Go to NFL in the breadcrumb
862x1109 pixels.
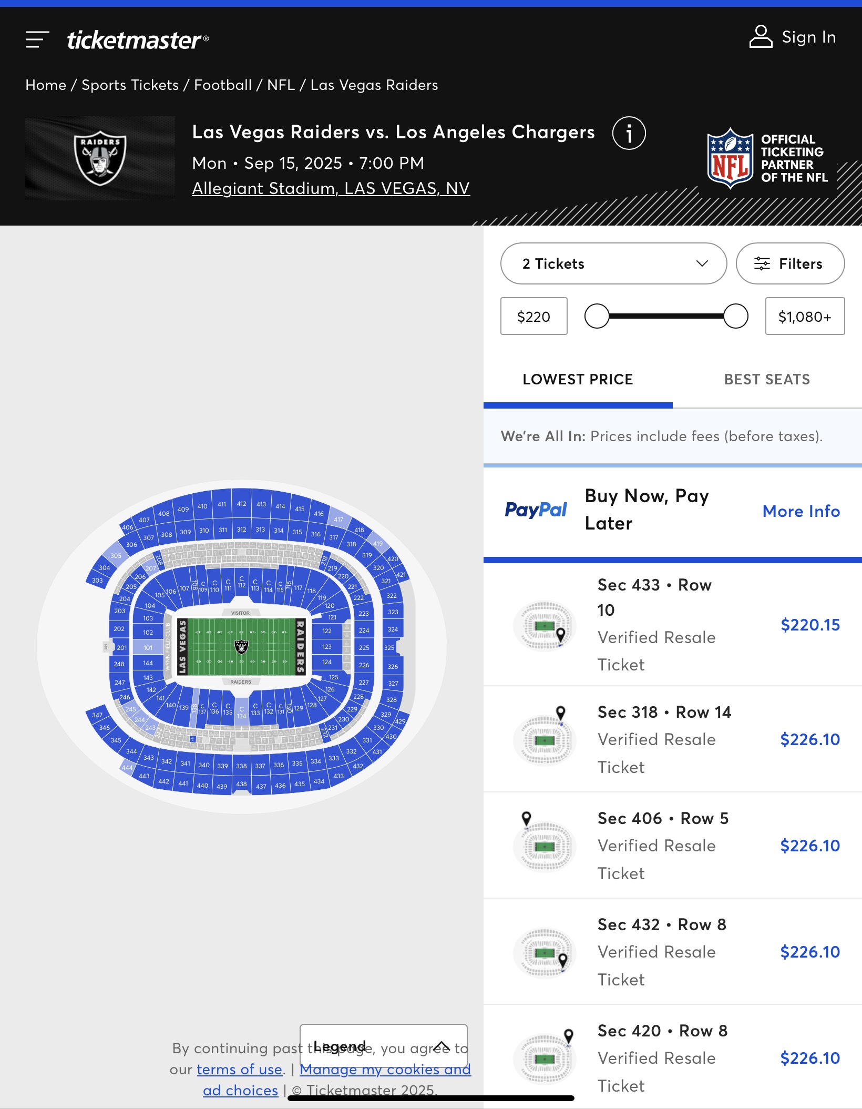(281, 85)
